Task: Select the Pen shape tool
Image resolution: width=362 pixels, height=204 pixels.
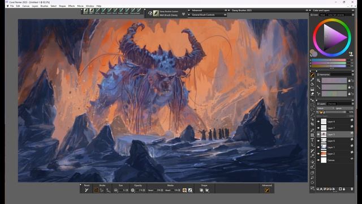Action: click(x=312, y=130)
